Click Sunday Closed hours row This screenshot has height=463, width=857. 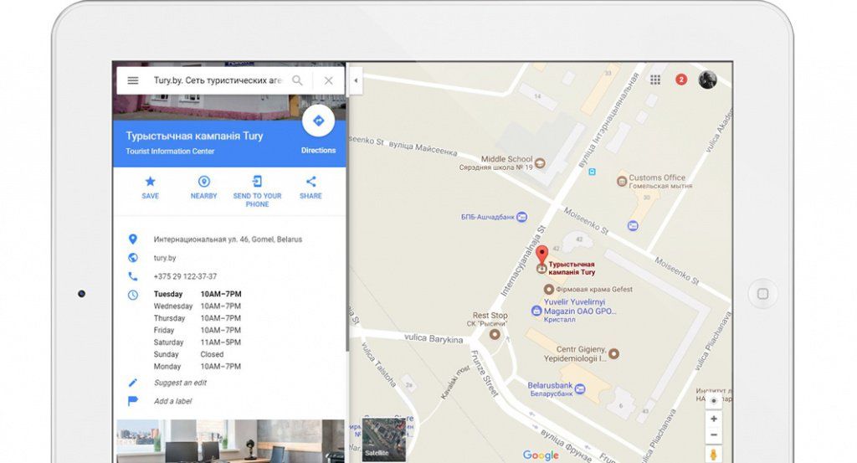click(x=188, y=354)
